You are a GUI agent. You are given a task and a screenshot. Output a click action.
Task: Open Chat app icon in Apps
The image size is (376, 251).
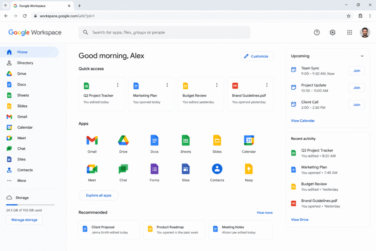tap(123, 169)
